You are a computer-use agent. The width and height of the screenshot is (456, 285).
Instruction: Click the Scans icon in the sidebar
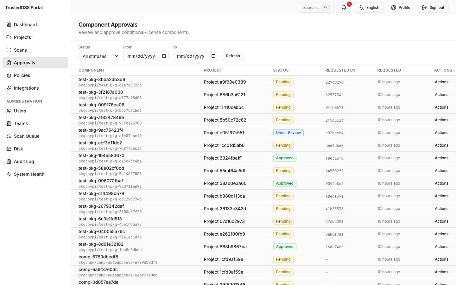[9, 50]
